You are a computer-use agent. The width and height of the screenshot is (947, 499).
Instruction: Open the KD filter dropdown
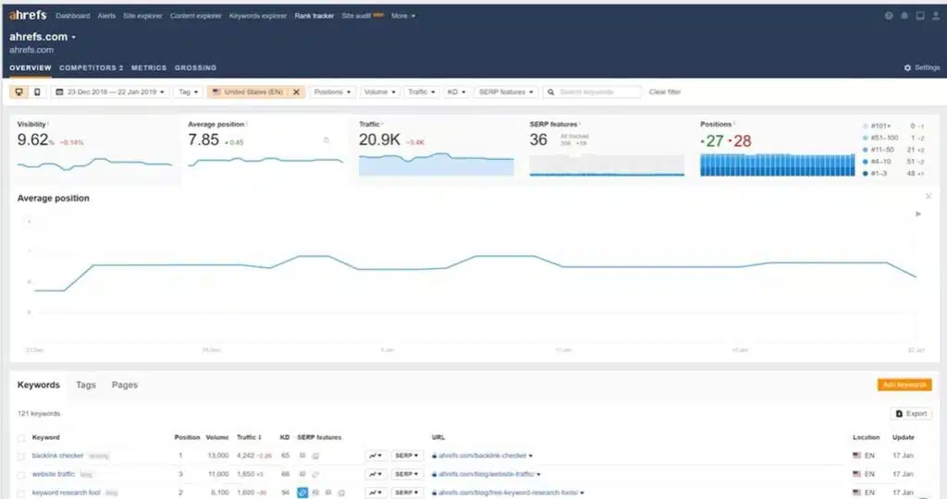(456, 91)
